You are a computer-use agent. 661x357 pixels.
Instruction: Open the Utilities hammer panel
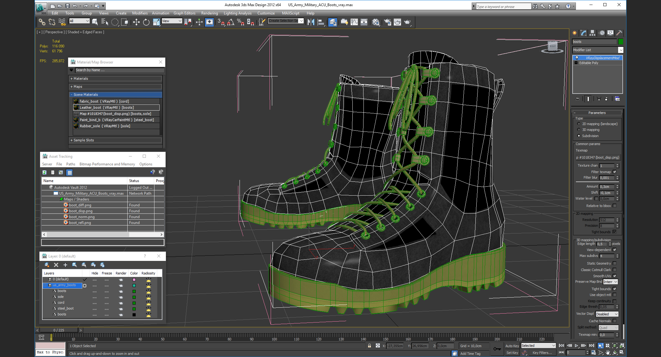pyautogui.click(x=619, y=33)
